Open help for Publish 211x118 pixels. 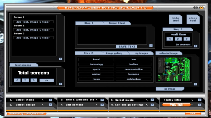click(199, 105)
